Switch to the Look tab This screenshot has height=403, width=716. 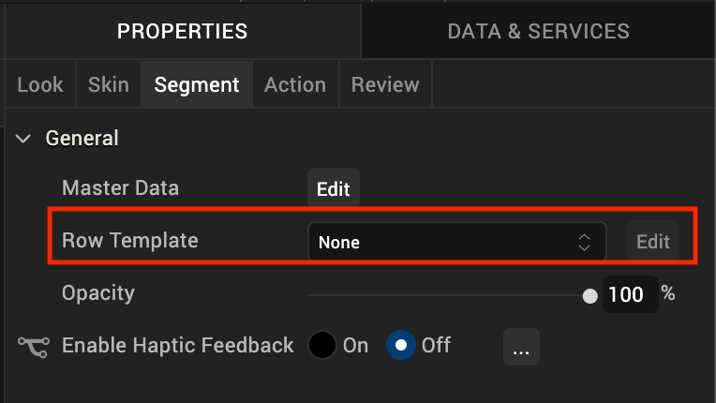(40, 84)
